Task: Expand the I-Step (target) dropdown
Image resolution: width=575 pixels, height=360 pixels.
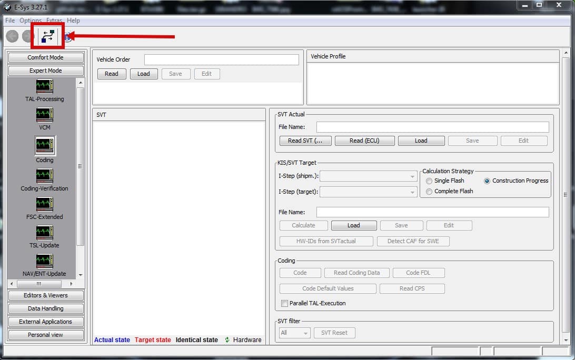Action: pos(369,192)
